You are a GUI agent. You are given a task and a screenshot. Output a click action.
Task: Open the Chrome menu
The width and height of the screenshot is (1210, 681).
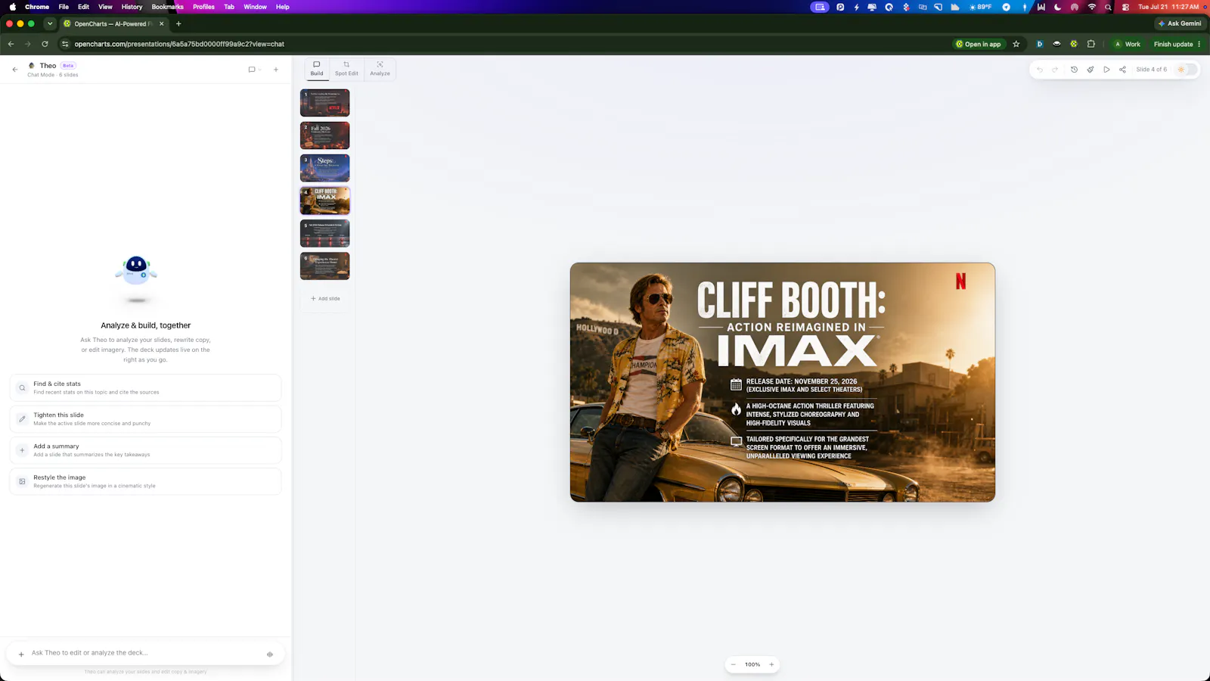pos(37,7)
